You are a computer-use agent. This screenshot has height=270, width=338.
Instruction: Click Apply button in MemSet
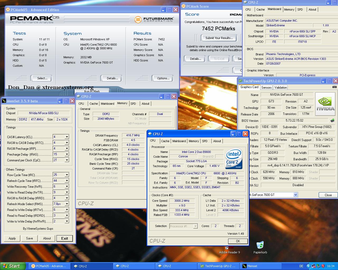[12, 238]
